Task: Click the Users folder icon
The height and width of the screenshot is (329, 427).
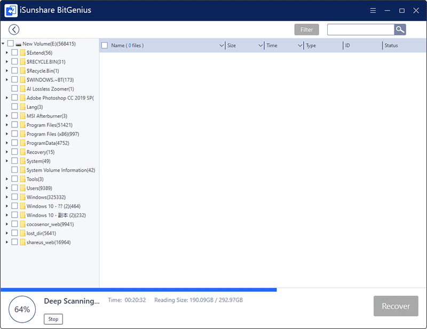Action: pos(22,188)
